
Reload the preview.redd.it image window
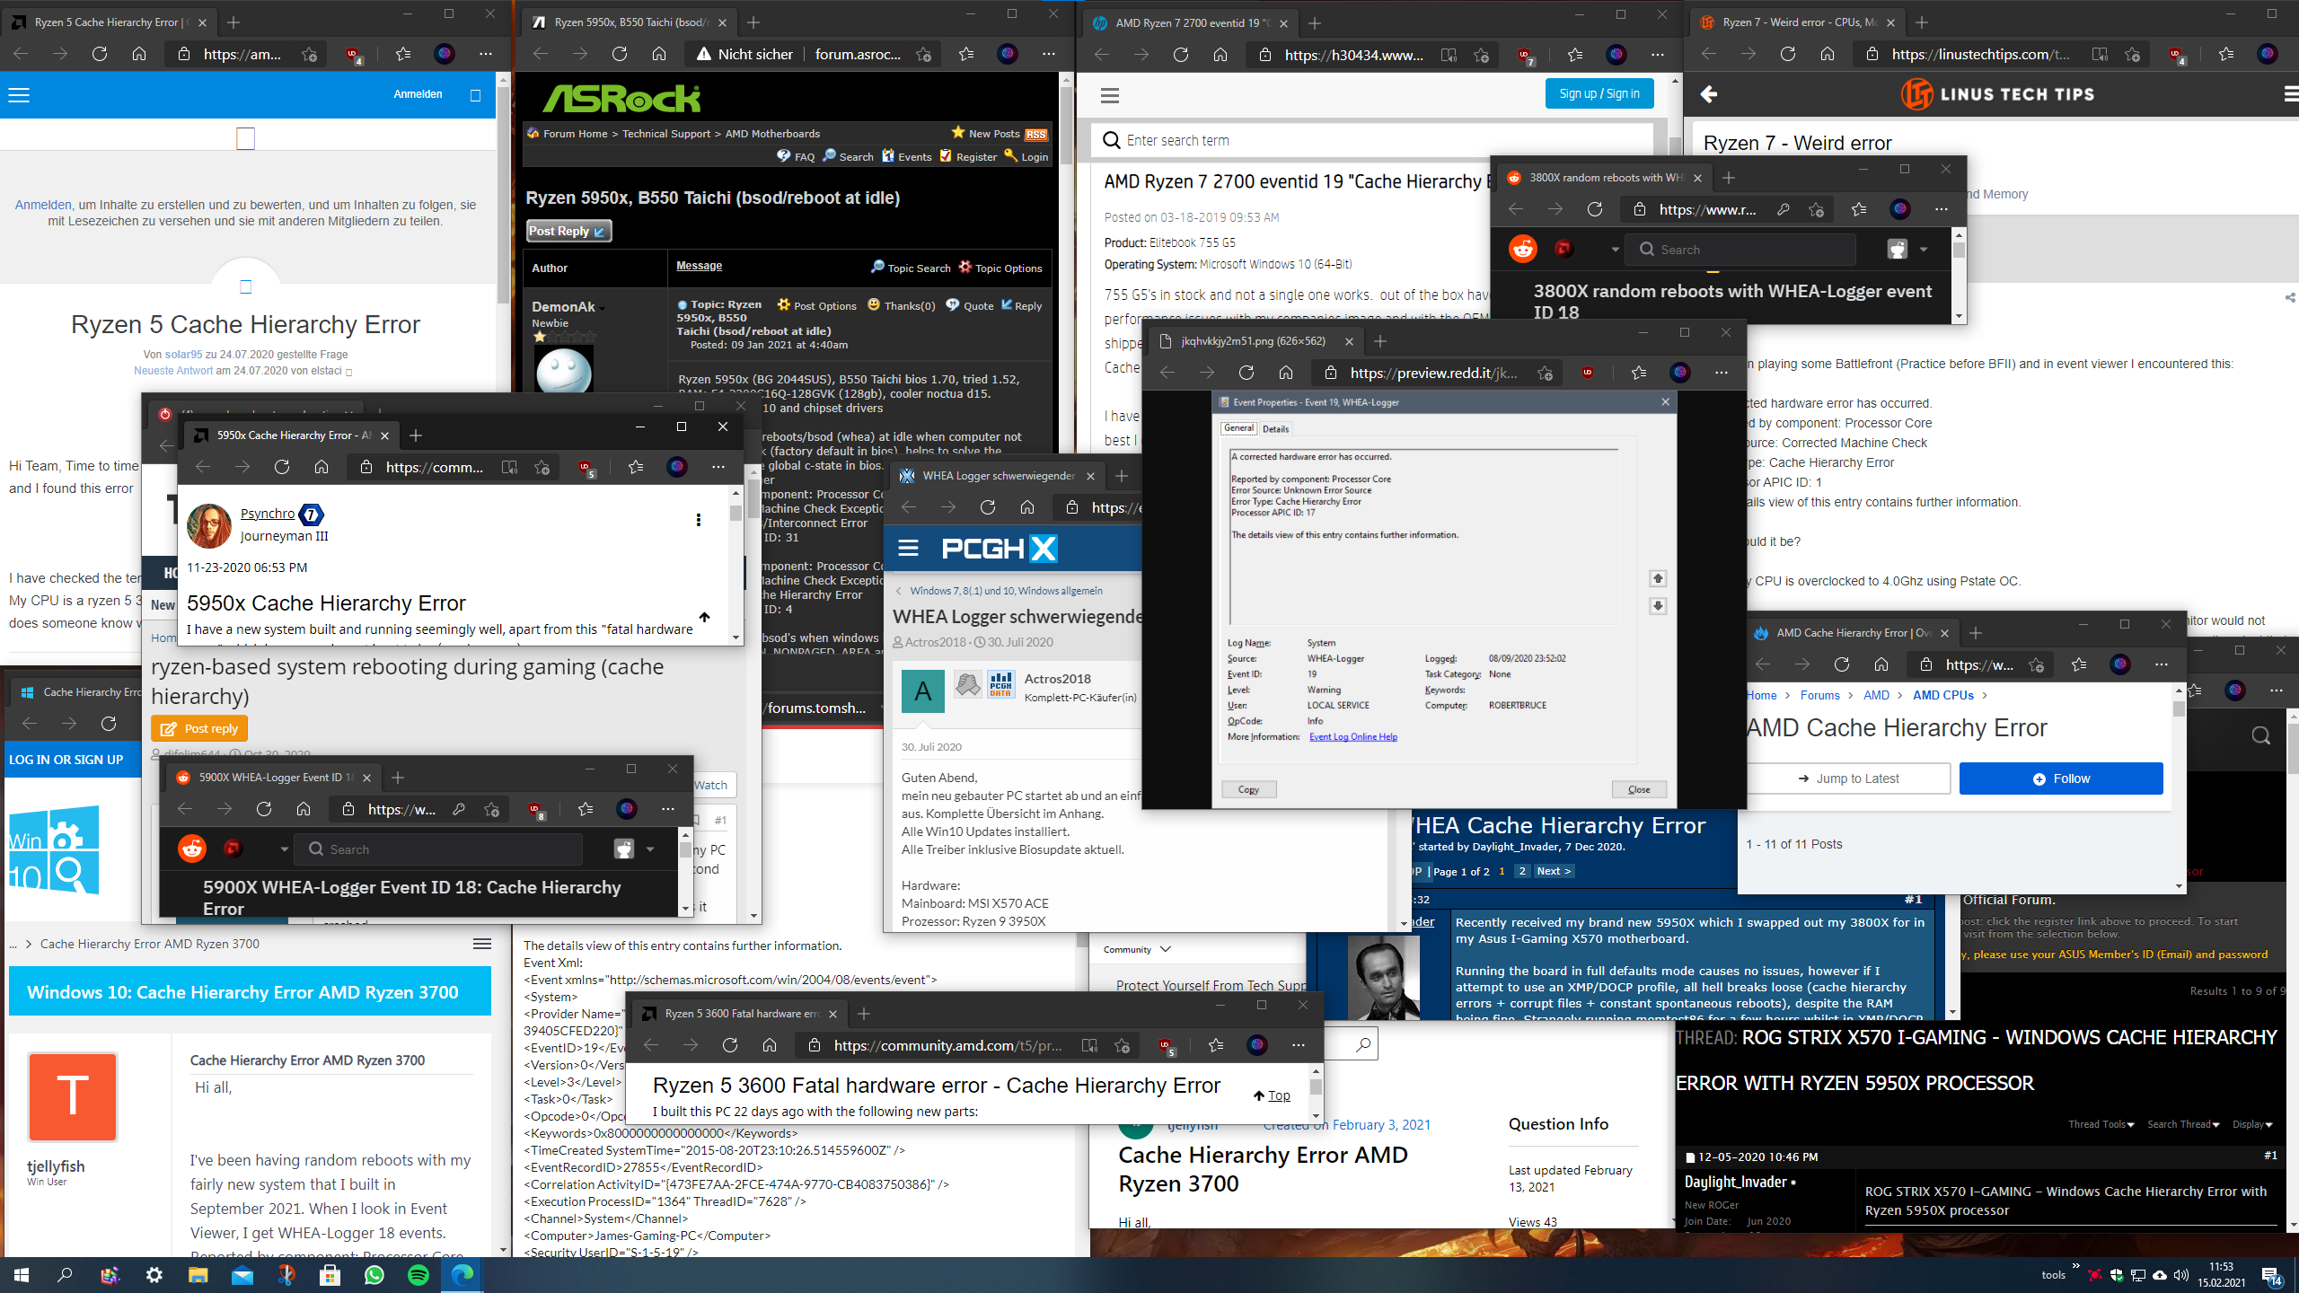point(1246,373)
